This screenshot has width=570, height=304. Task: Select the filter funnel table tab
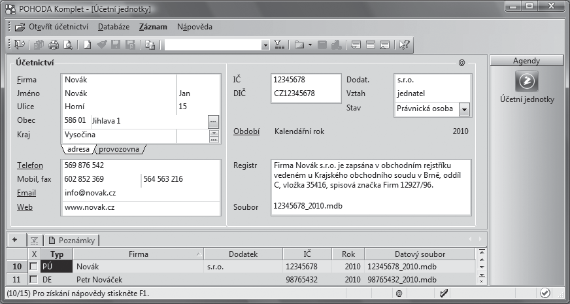[35, 241]
